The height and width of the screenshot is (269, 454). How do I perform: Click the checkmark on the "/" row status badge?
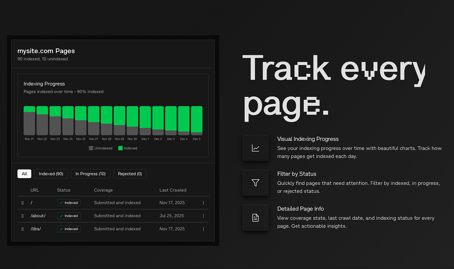tap(62, 203)
